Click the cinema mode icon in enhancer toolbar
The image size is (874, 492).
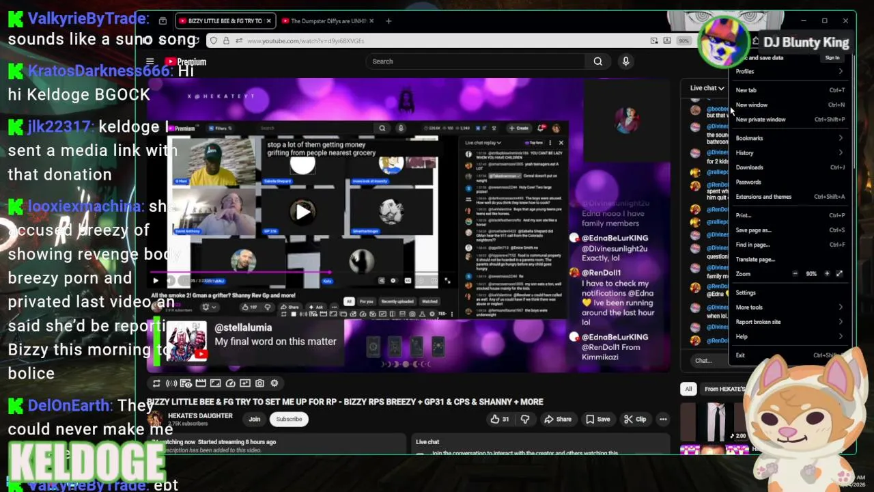[x=201, y=383]
